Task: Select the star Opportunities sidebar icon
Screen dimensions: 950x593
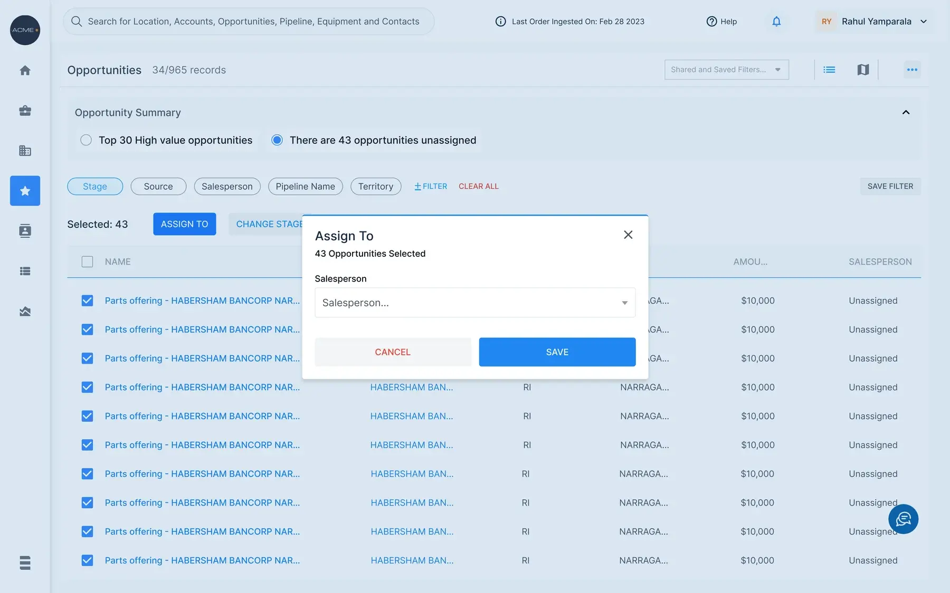Action: [x=25, y=191]
